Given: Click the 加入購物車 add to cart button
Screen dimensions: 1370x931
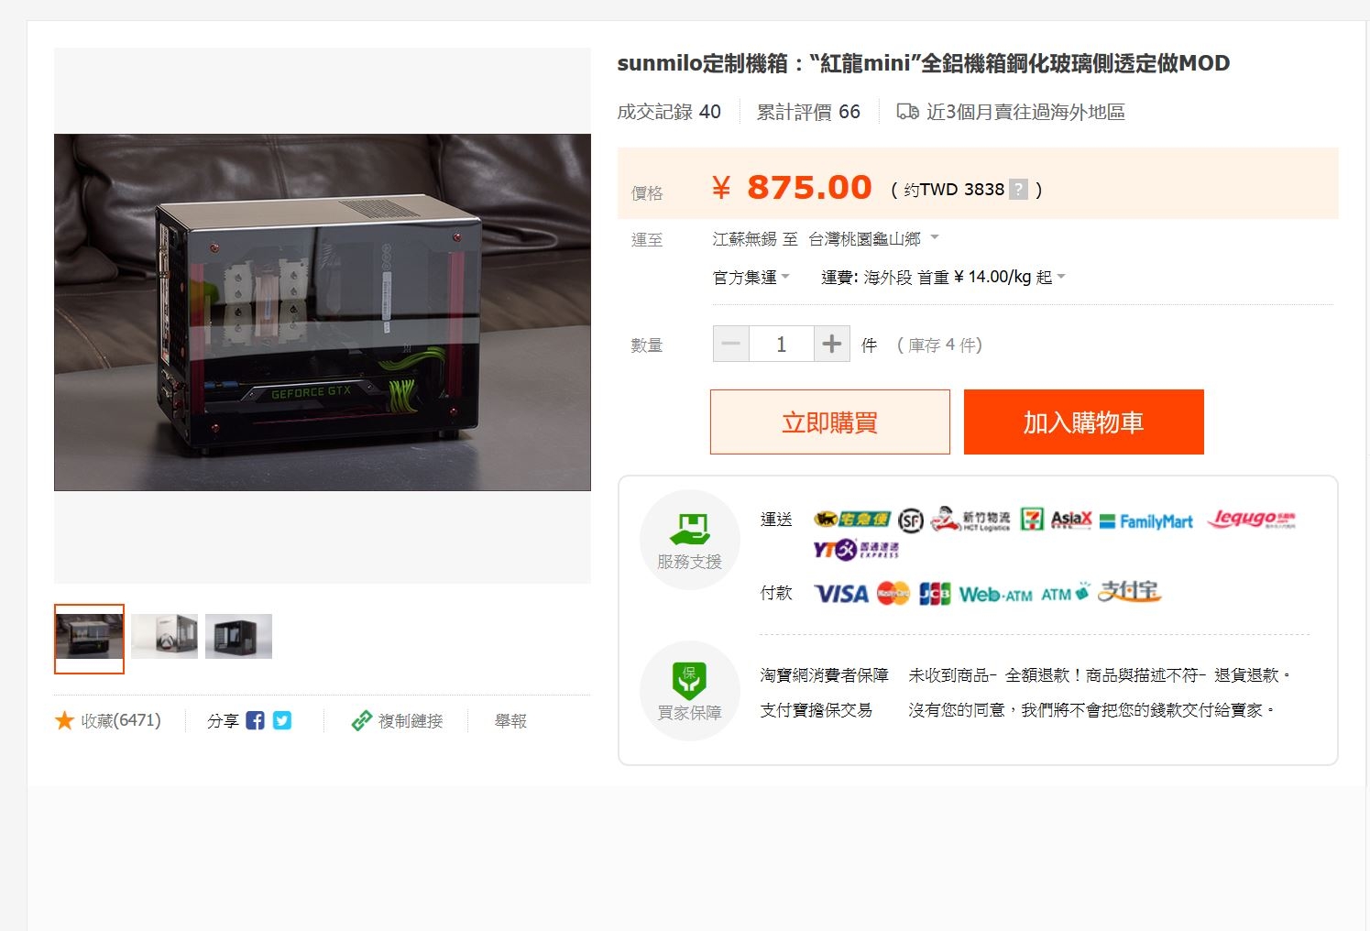Looking at the screenshot, I should coord(1084,422).
